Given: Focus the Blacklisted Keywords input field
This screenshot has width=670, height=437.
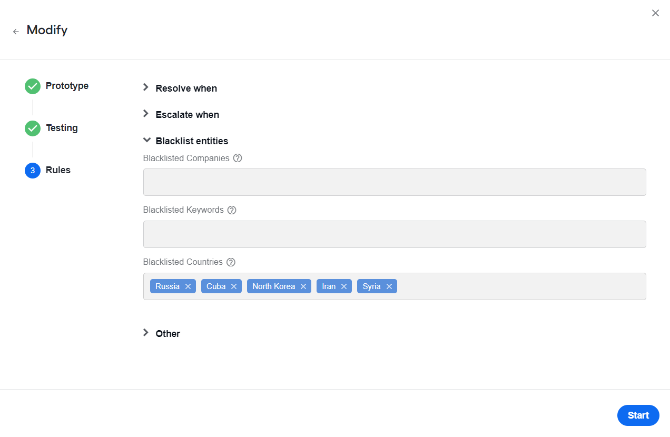Looking at the screenshot, I should pyautogui.click(x=395, y=234).
